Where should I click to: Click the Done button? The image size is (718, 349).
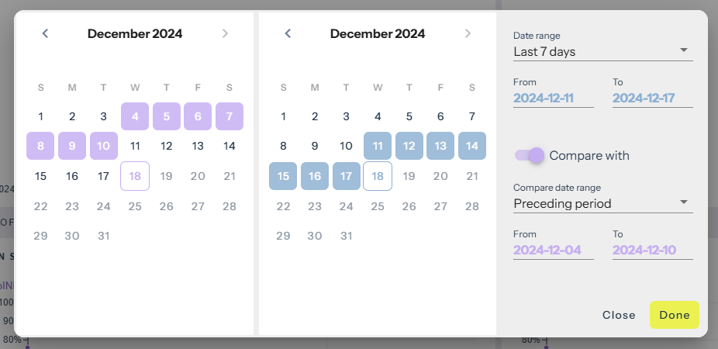pyautogui.click(x=674, y=315)
